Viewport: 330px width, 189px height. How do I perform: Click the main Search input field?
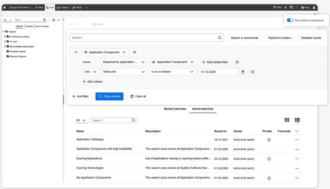144,38
